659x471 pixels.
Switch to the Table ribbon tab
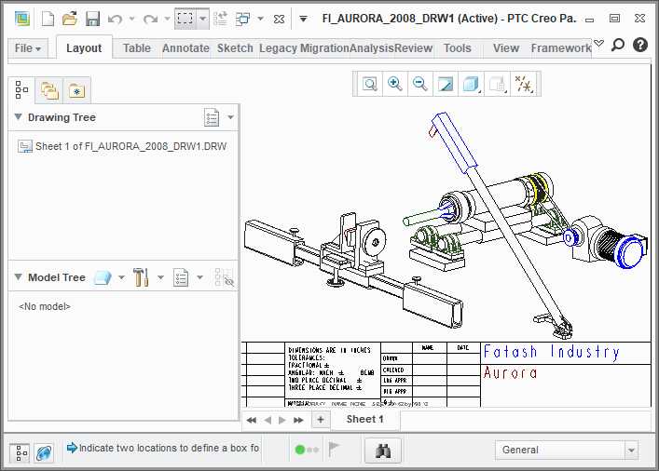click(x=137, y=48)
